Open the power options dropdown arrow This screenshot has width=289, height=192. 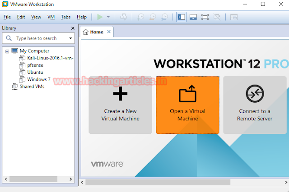108,17
